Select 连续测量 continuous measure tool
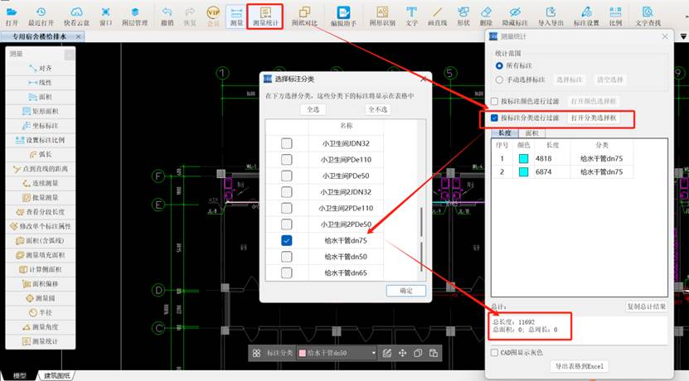 pyautogui.click(x=41, y=183)
